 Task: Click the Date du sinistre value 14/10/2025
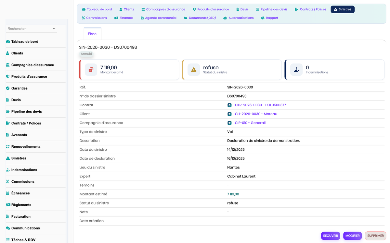coord(236,150)
